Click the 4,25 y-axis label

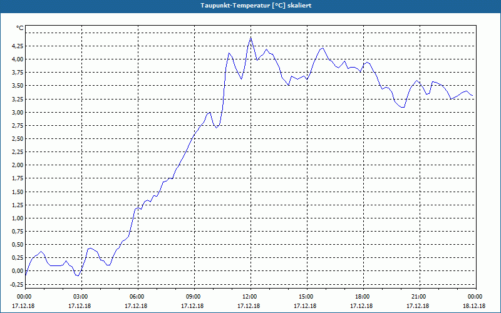pyautogui.click(x=17, y=46)
